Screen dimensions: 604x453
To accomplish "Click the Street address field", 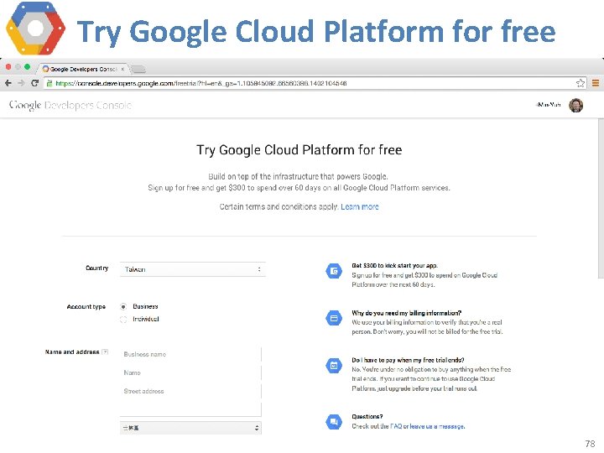I will point(190,392).
